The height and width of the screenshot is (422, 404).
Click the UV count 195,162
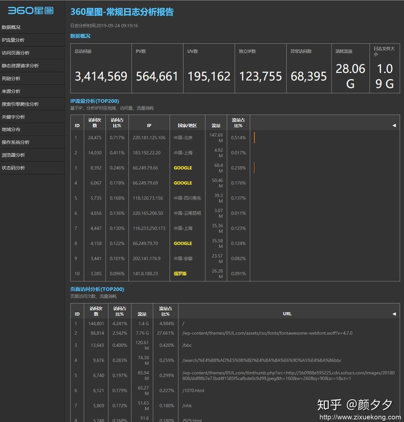coord(209,76)
